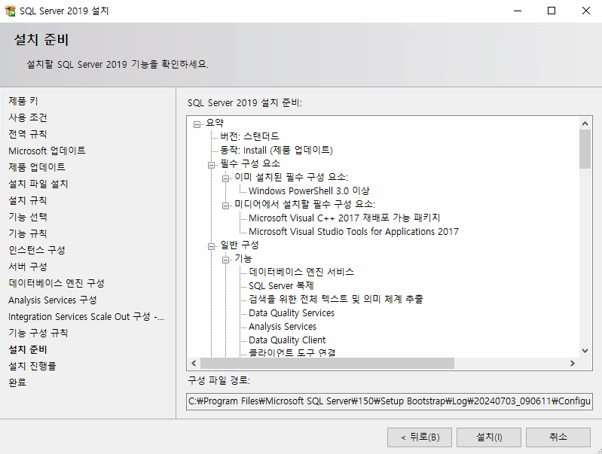Minimize the SQL Server setup window
The height and width of the screenshot is (454, 602).
tap(518, 11)
